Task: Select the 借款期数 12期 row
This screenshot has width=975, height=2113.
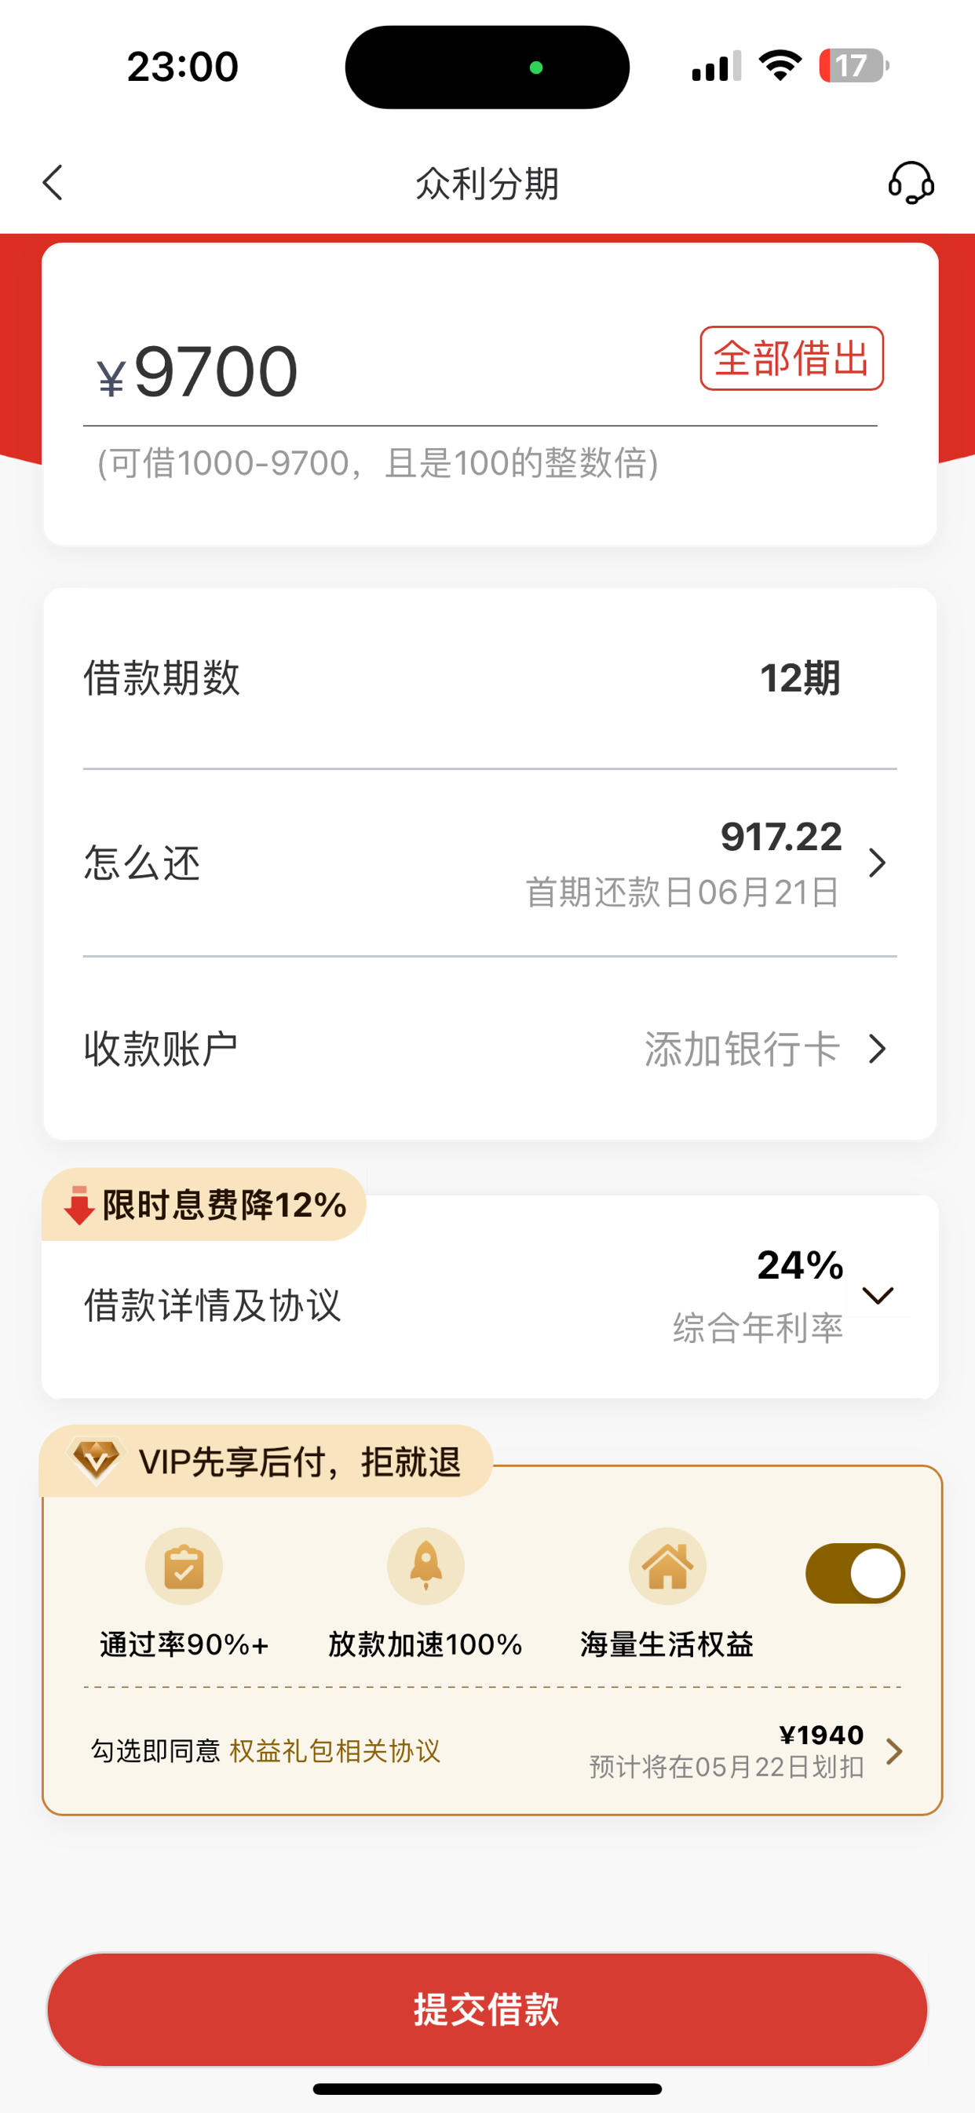Action: tap(490, 678)
